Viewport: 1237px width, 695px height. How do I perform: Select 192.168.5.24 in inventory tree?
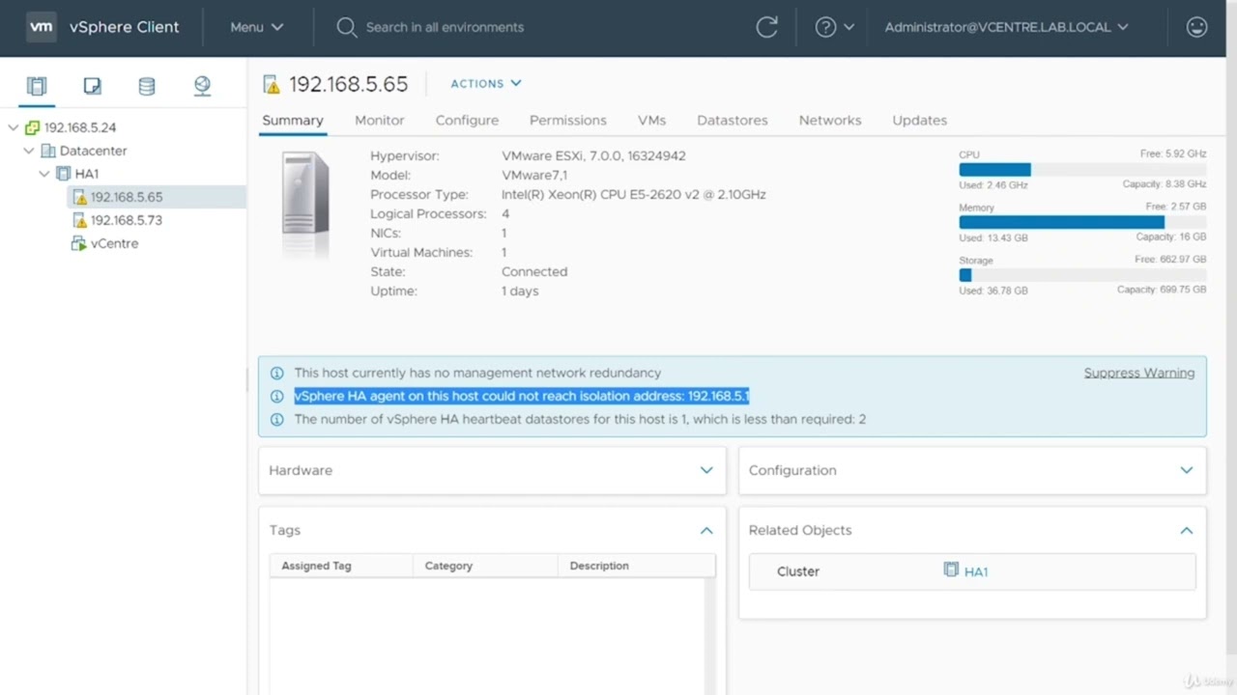80,127
